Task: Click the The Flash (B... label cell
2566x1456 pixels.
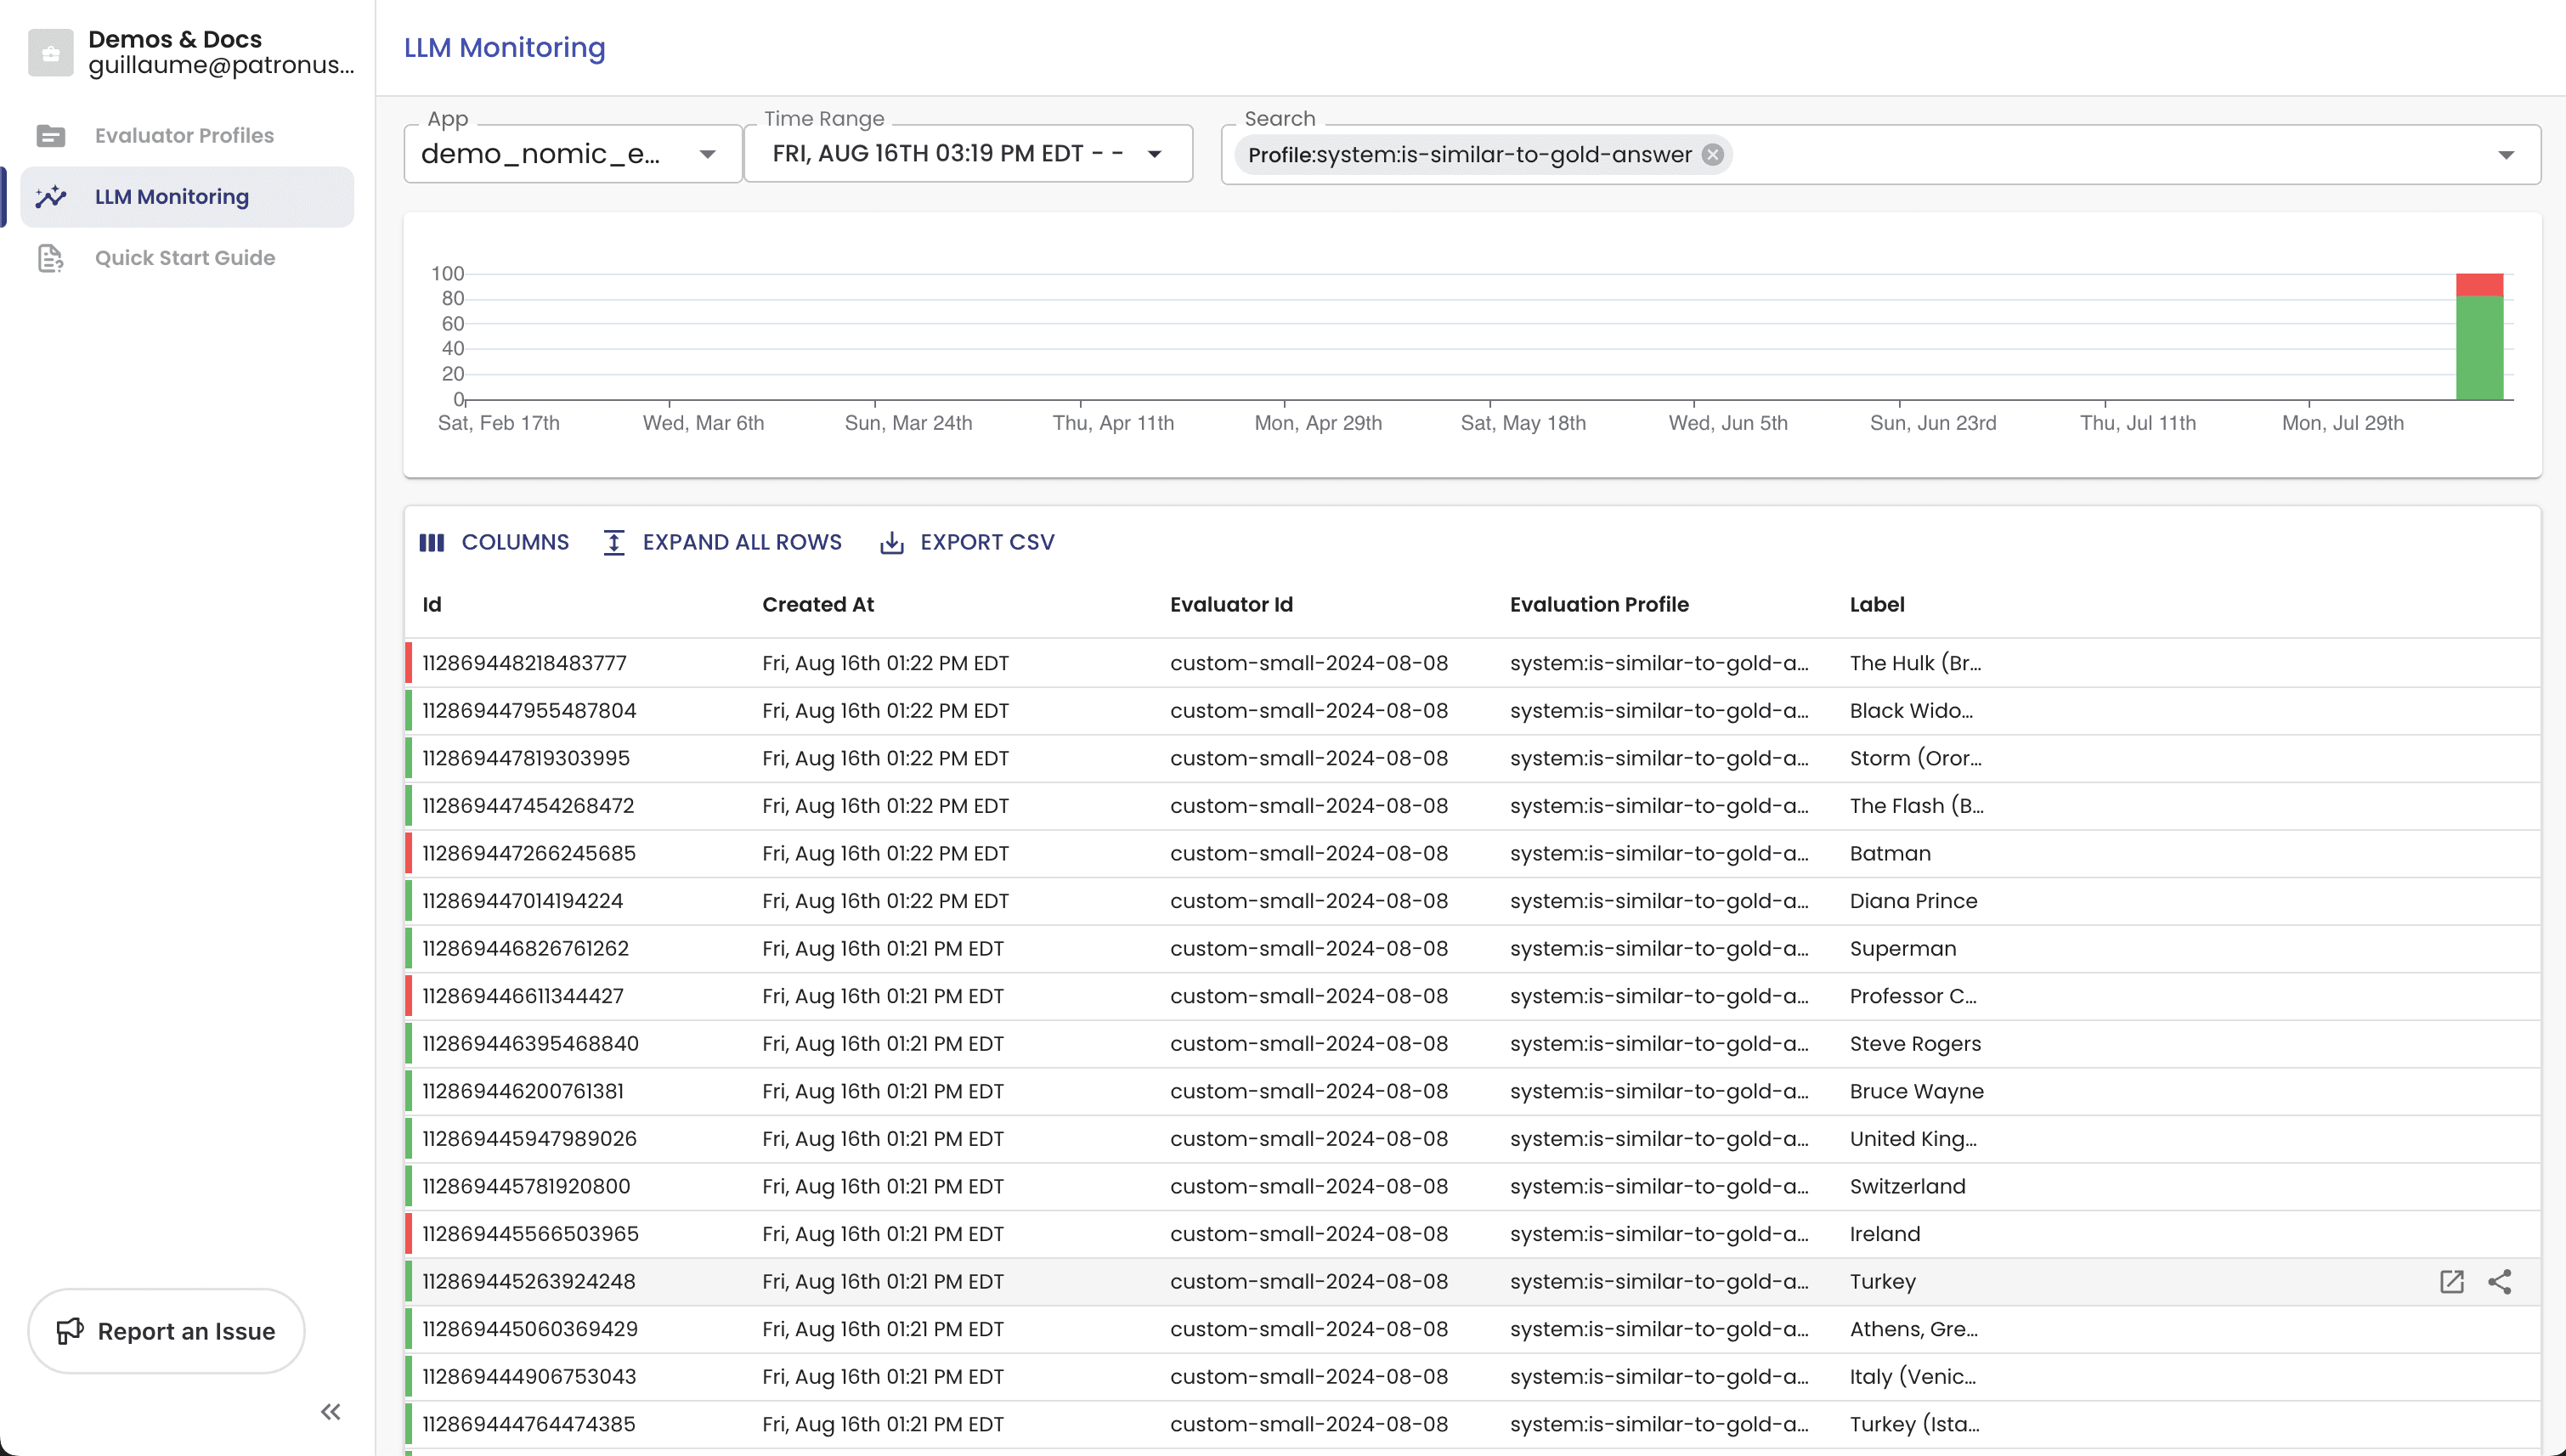Action: pyautogui.click(x=1916, y=805)
